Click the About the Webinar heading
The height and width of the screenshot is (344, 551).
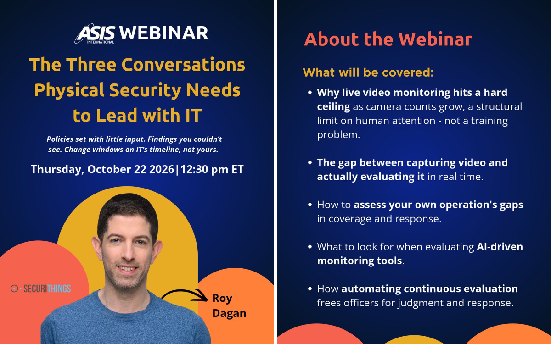point(388,39)
